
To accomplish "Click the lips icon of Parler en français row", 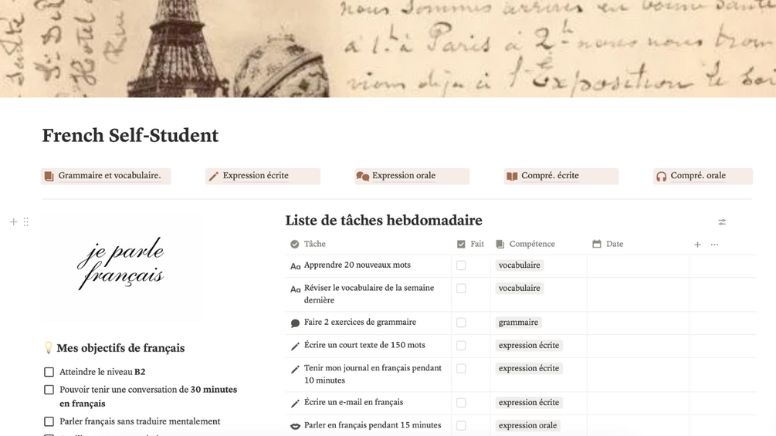I will (296, 426).
